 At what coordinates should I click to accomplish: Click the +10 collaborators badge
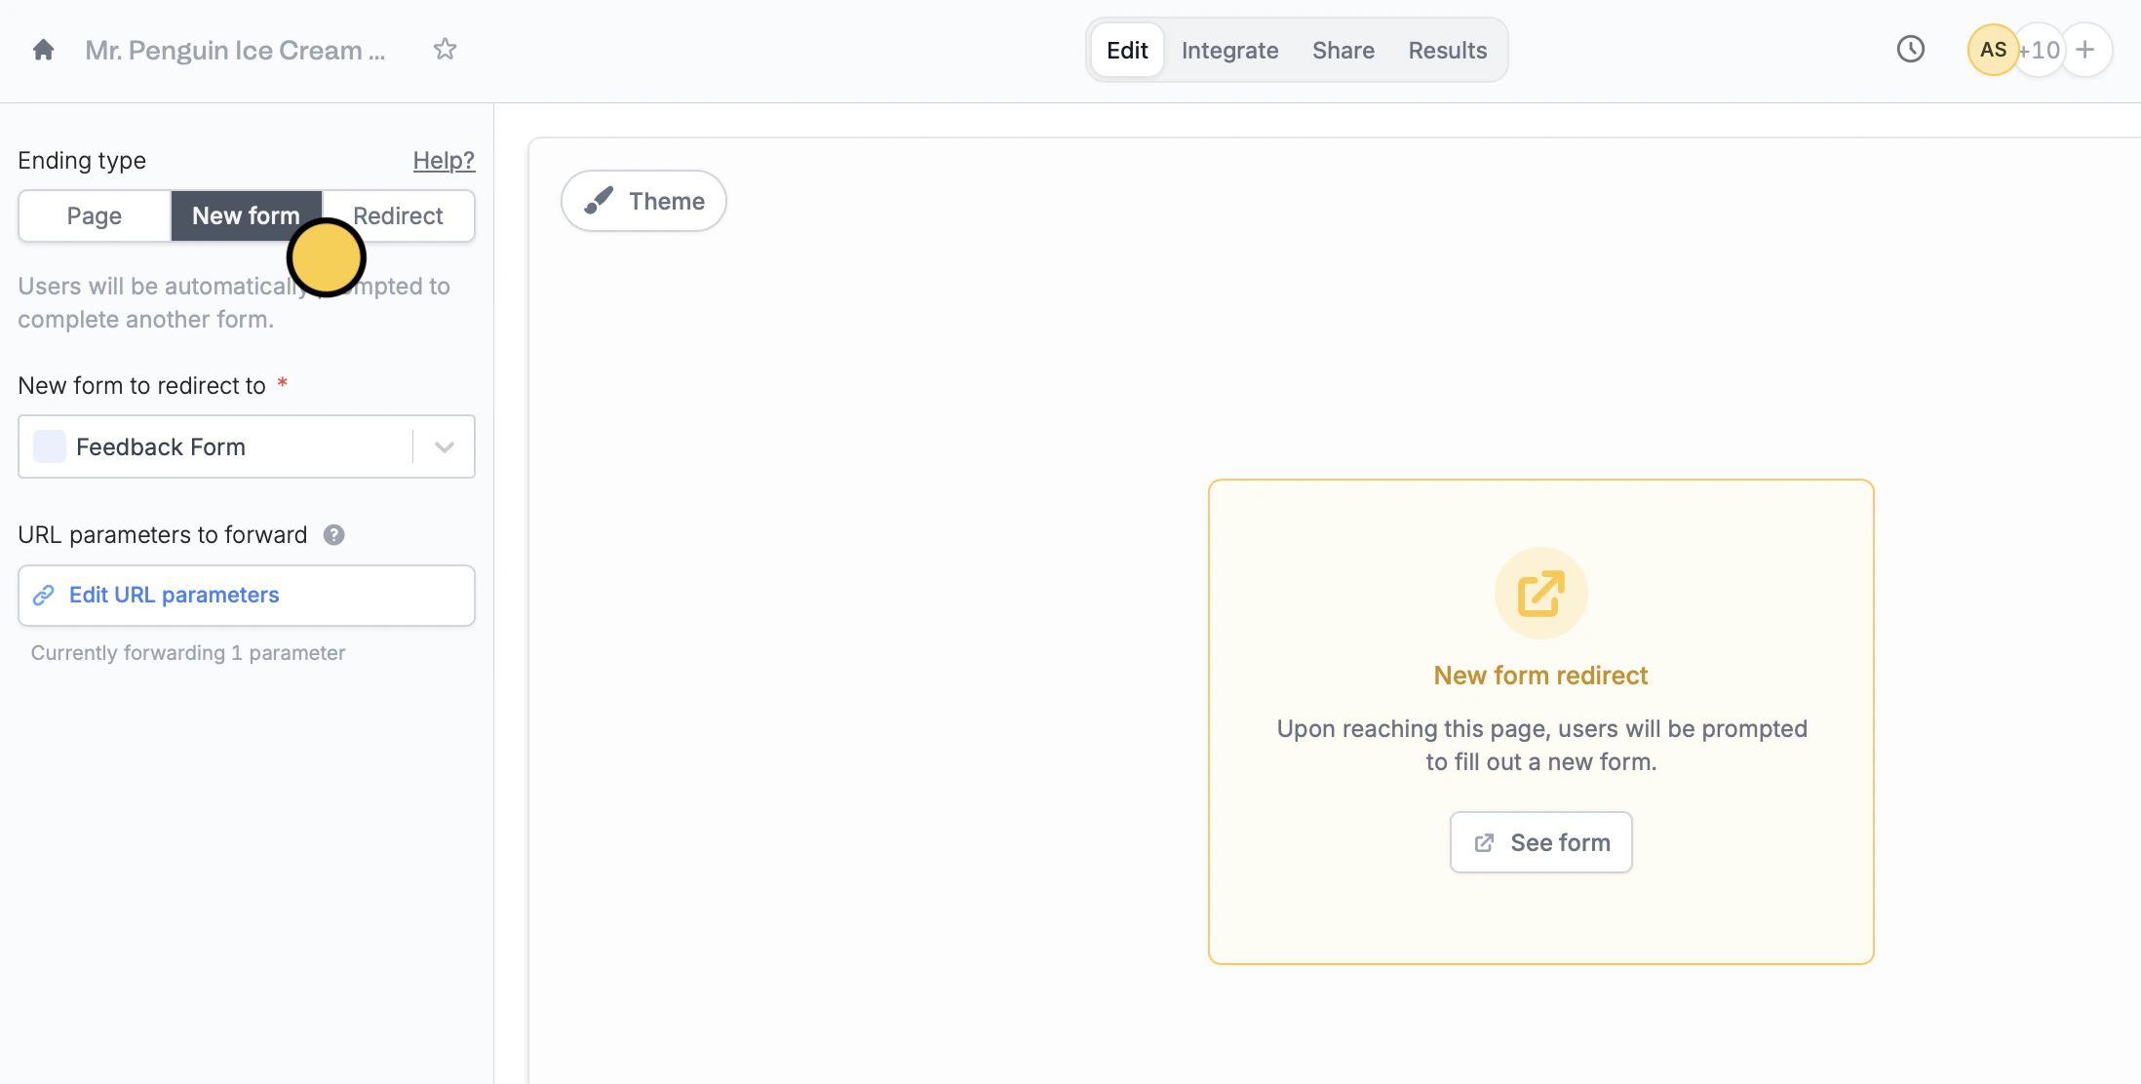point(2040,50)
